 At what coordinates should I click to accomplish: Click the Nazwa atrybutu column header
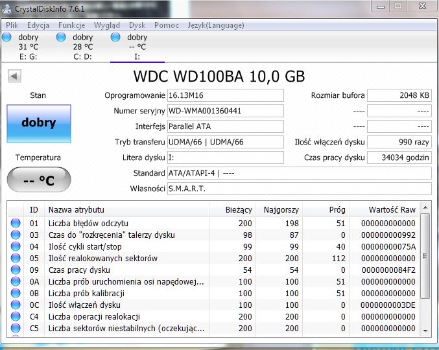[x=126, y=209]
